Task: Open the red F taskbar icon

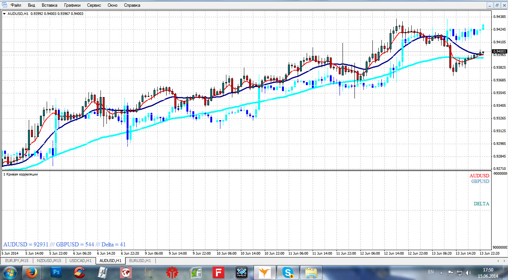Action: click(219, 273)
